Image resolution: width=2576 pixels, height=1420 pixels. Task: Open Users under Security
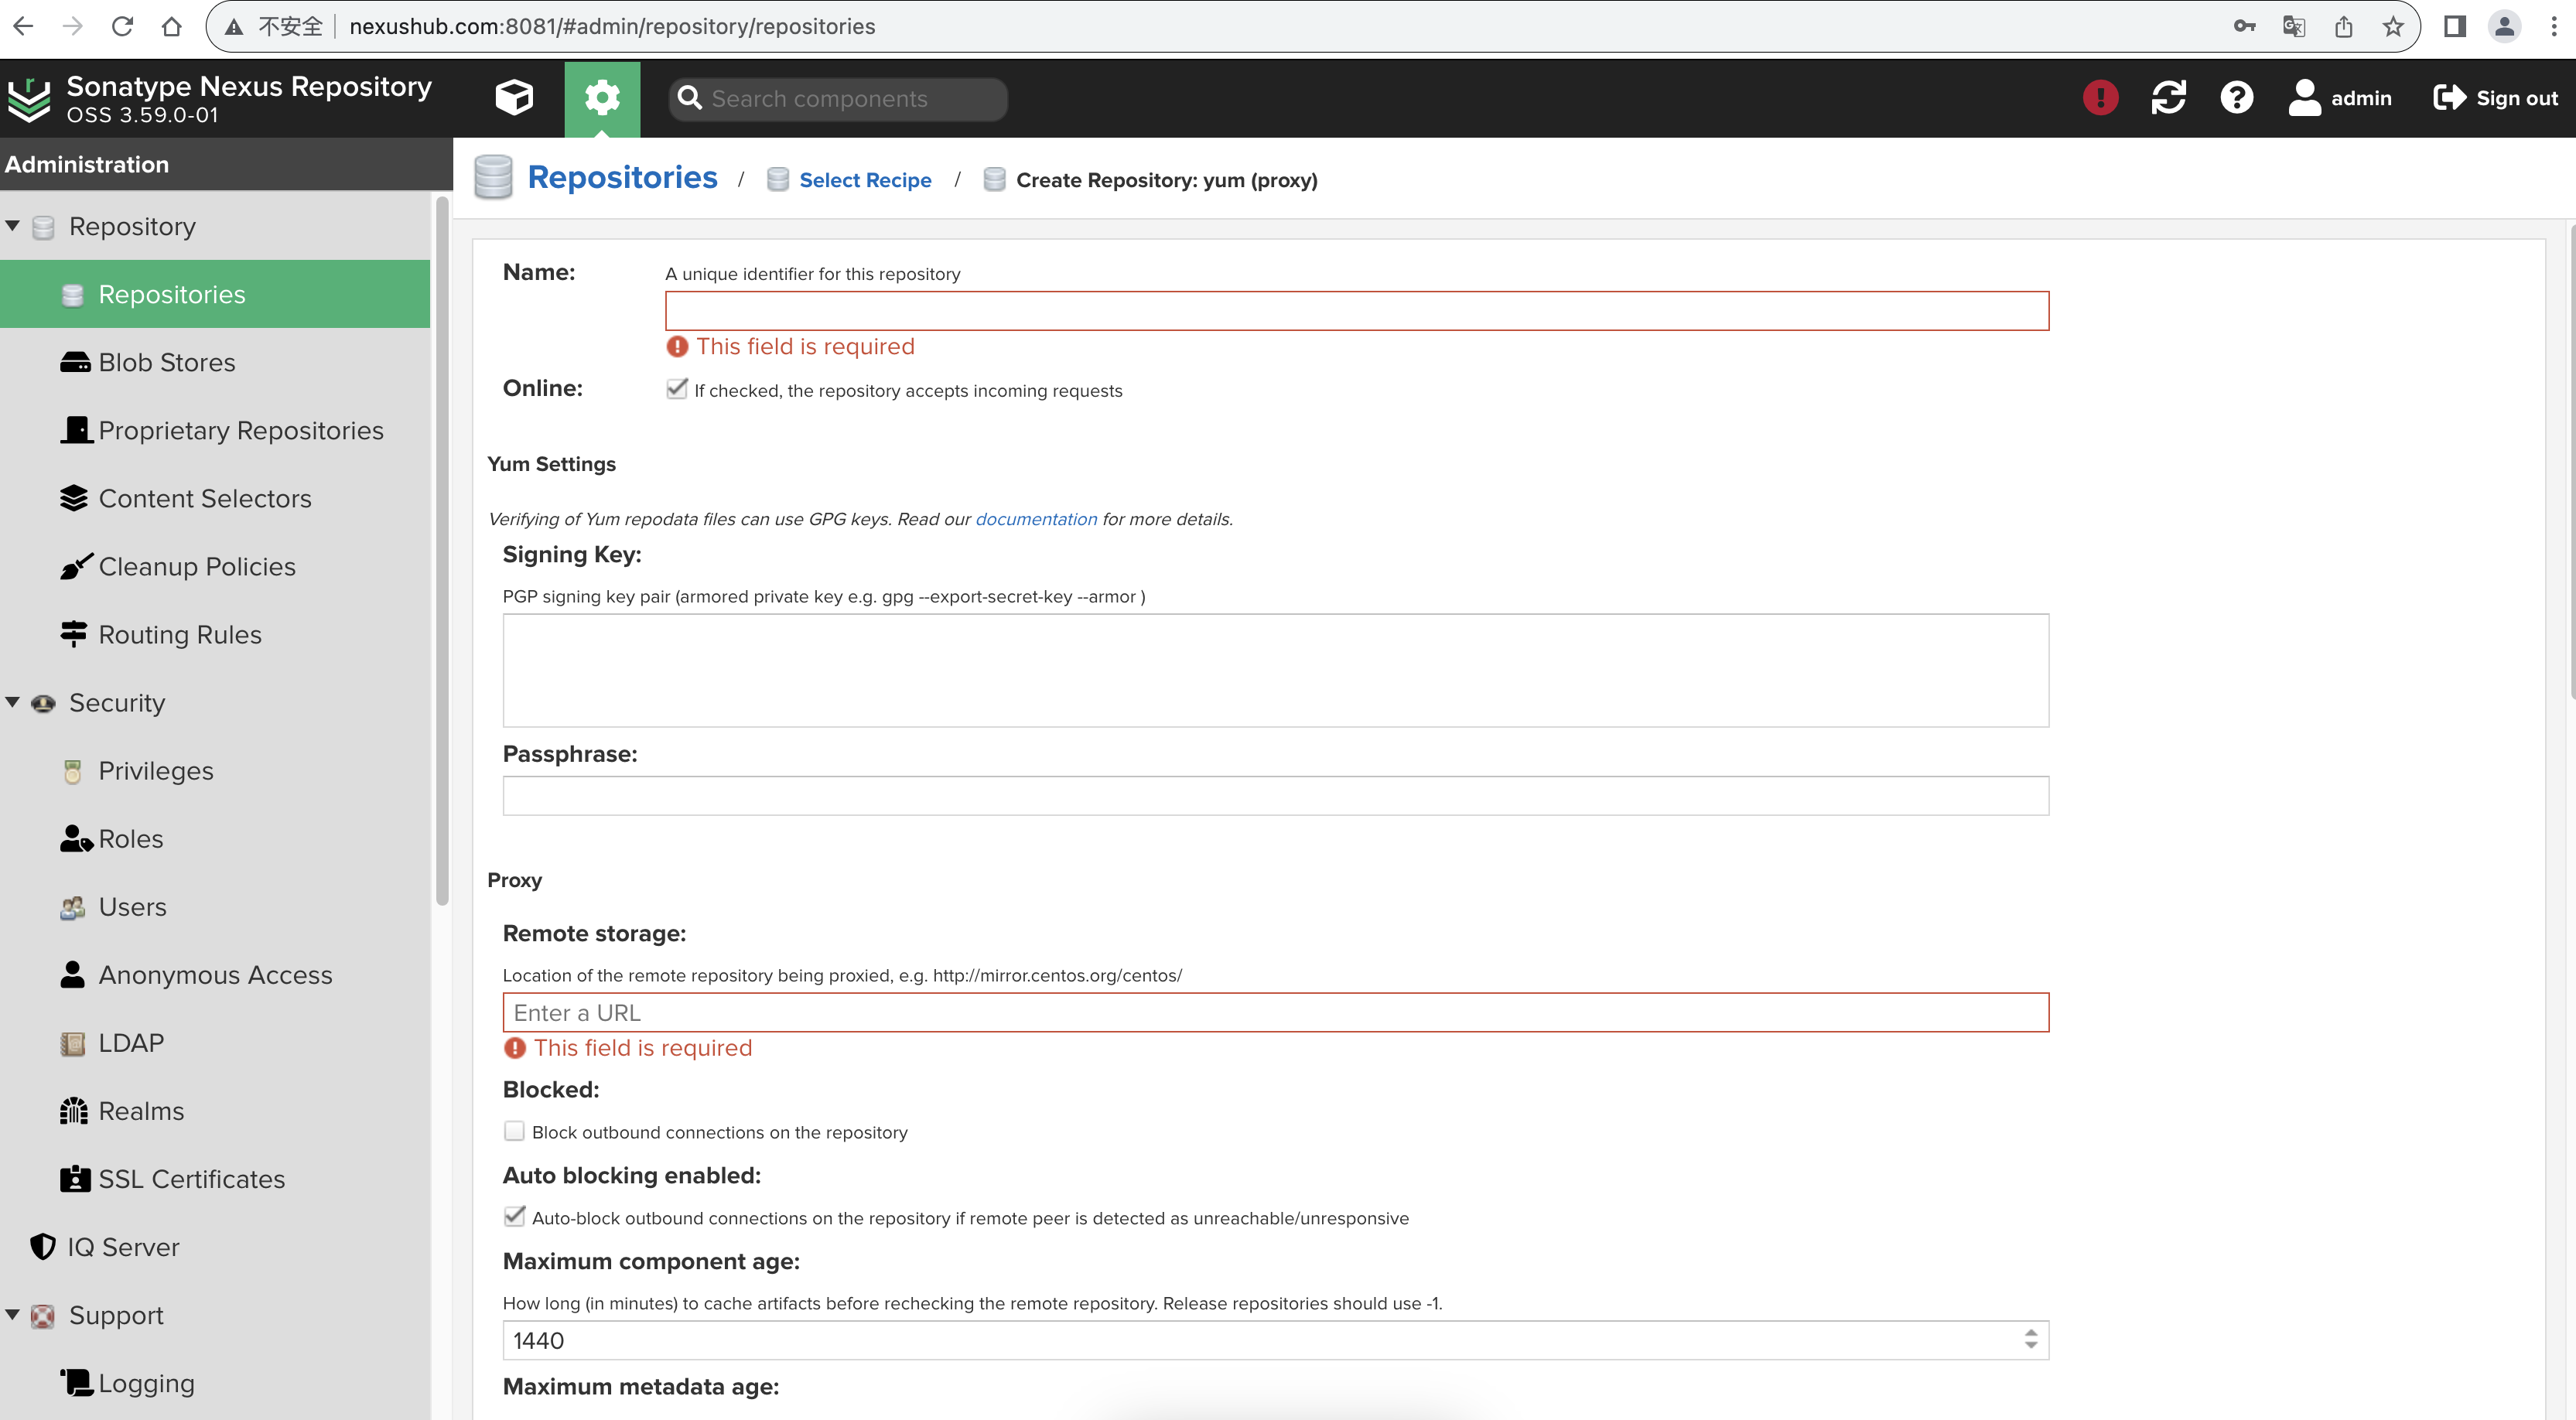tap(215, 907)
